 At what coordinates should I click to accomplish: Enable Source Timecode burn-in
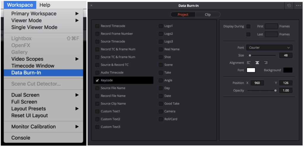[97, 41]
